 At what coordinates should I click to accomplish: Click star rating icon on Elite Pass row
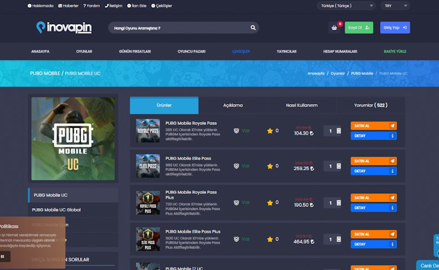pos(270,166)
